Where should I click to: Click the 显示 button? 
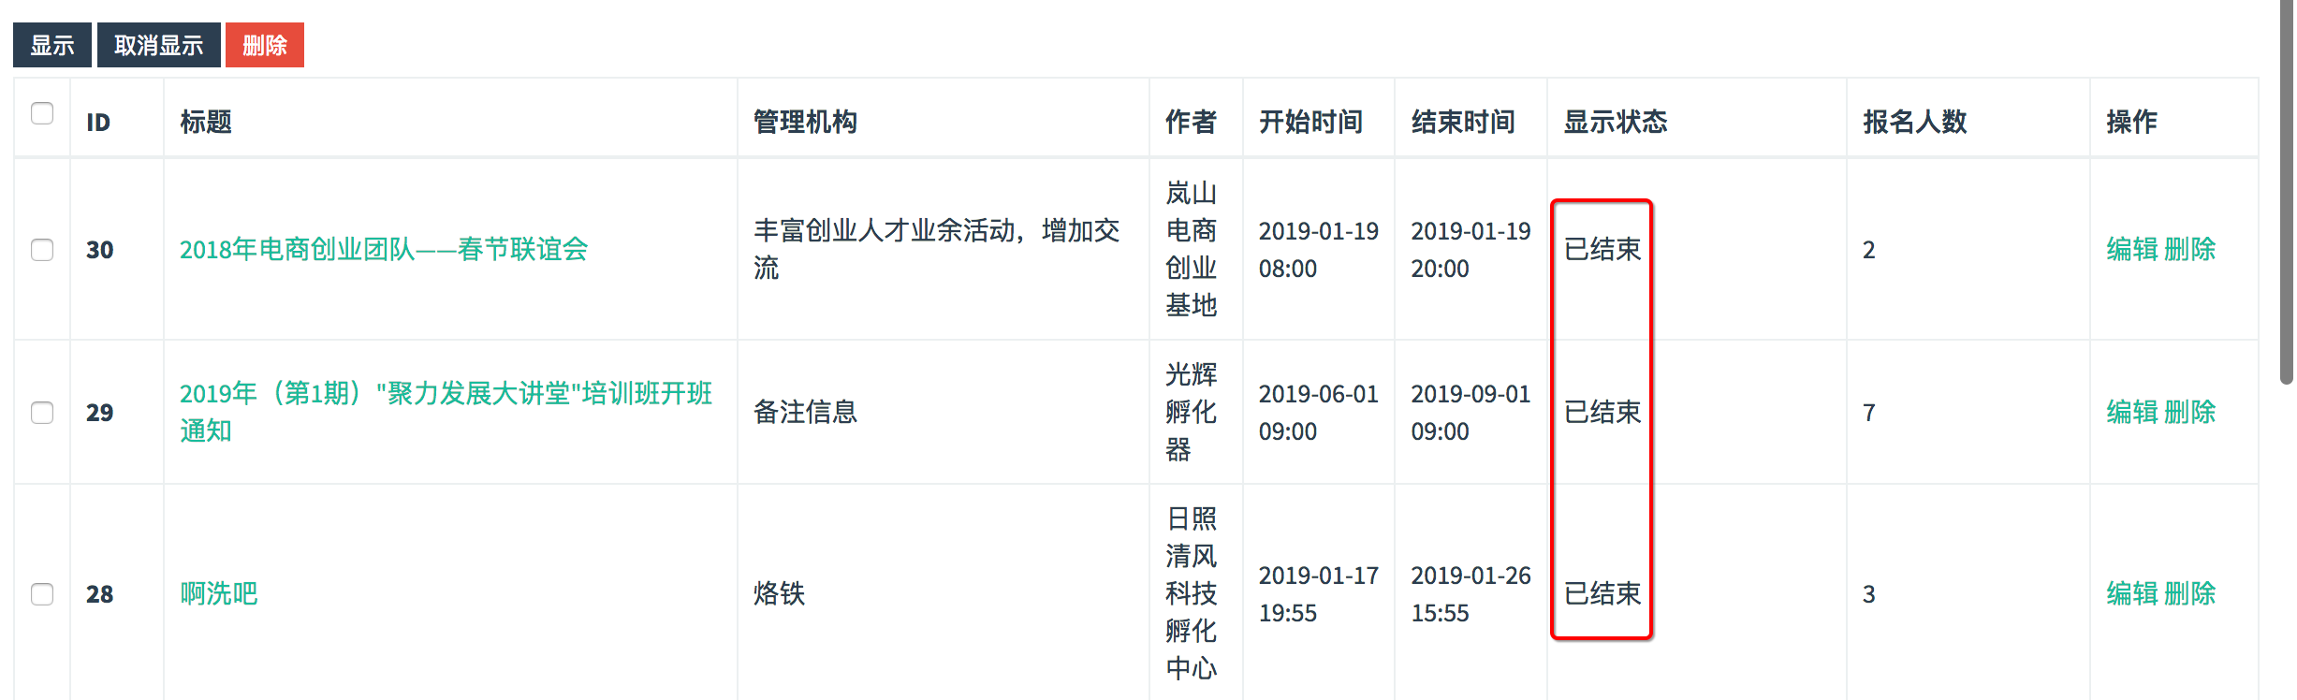(51, 43)
